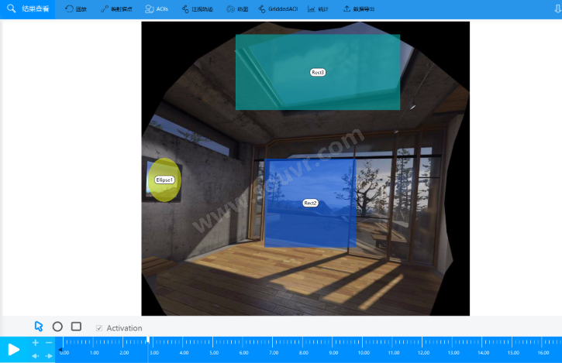Select the Ellipse1 AOI label
562x363 pixels.
pyautogui.click(x=164, y=180)
